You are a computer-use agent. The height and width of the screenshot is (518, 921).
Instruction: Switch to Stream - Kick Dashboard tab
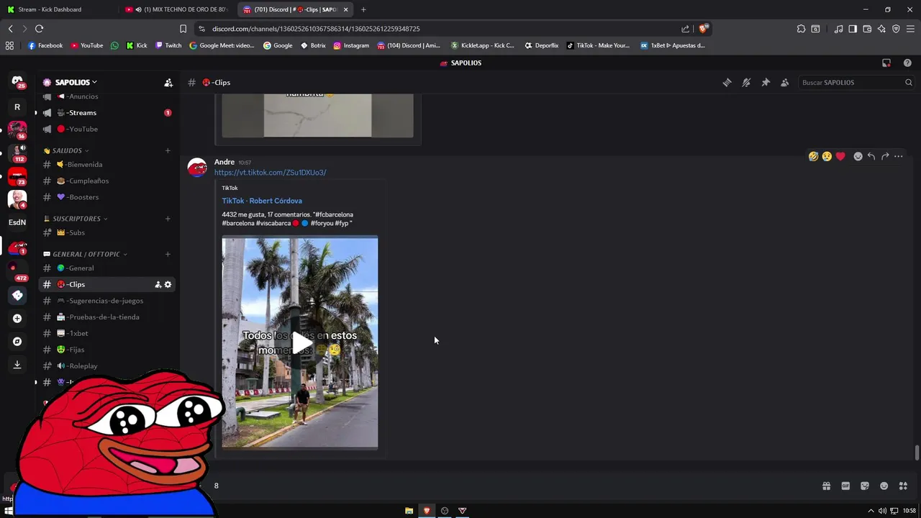[x=58, y=9]
